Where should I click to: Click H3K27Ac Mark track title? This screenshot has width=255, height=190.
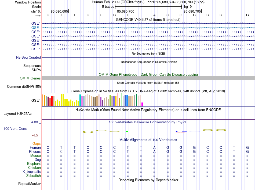coord(148,110)
